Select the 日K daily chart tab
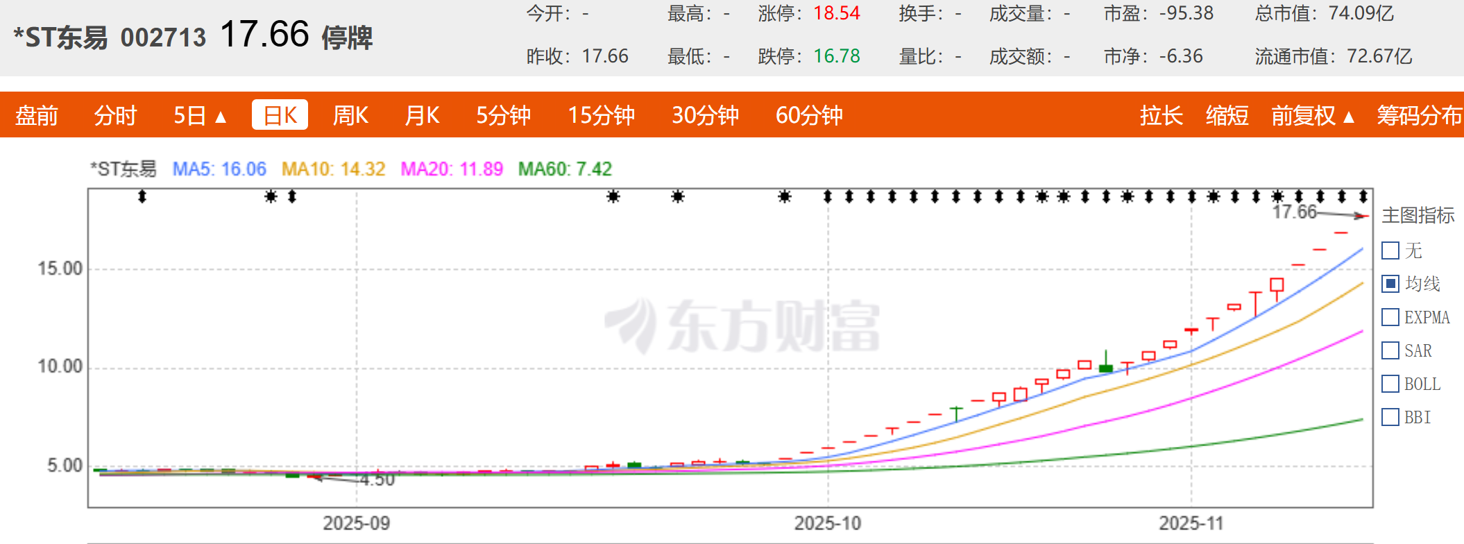The image size is (1464, 544). click(x=280, y=114)
